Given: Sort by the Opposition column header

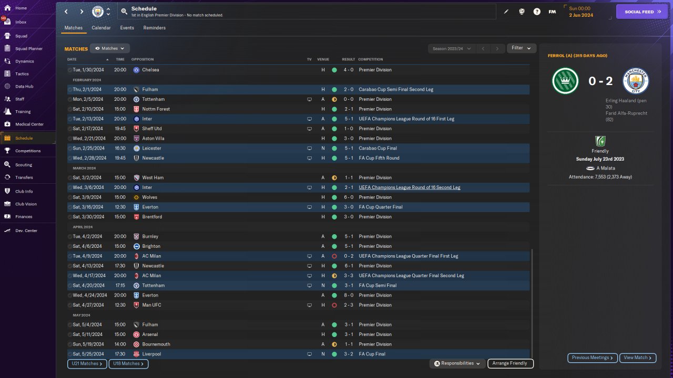Looking at the screenshot, I should 142,59.
